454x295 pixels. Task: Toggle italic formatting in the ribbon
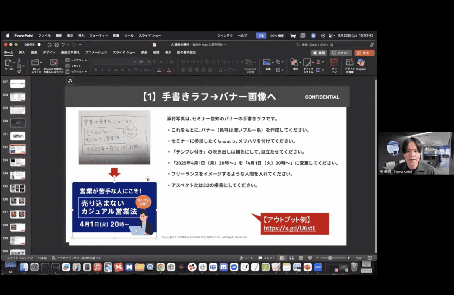click(x=102, y=70)
